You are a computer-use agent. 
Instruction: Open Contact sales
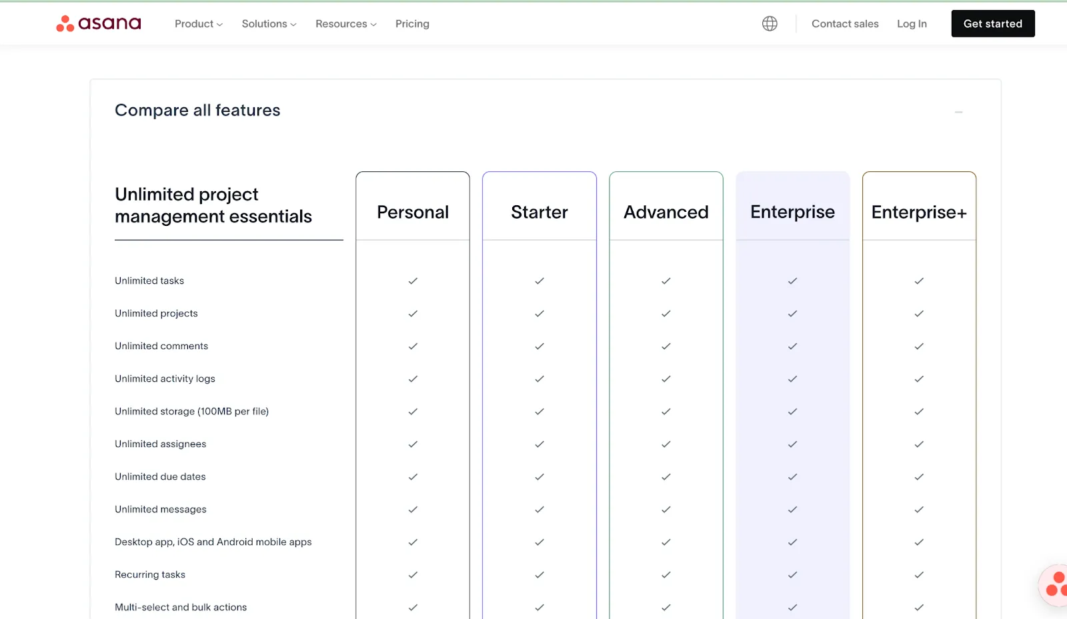[x=844, y=23]
